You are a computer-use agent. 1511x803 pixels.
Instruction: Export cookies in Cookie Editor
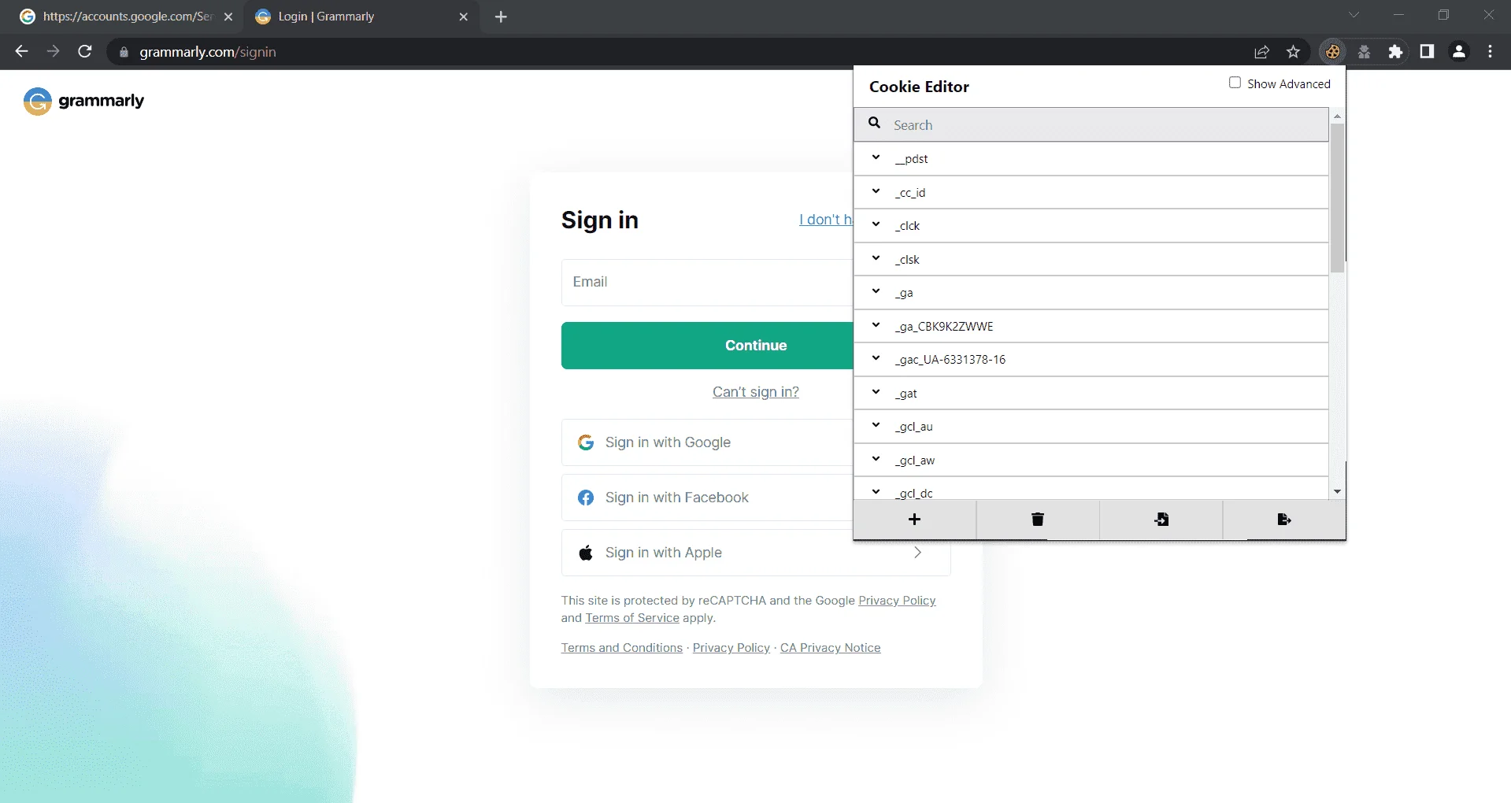point(1284,520)
